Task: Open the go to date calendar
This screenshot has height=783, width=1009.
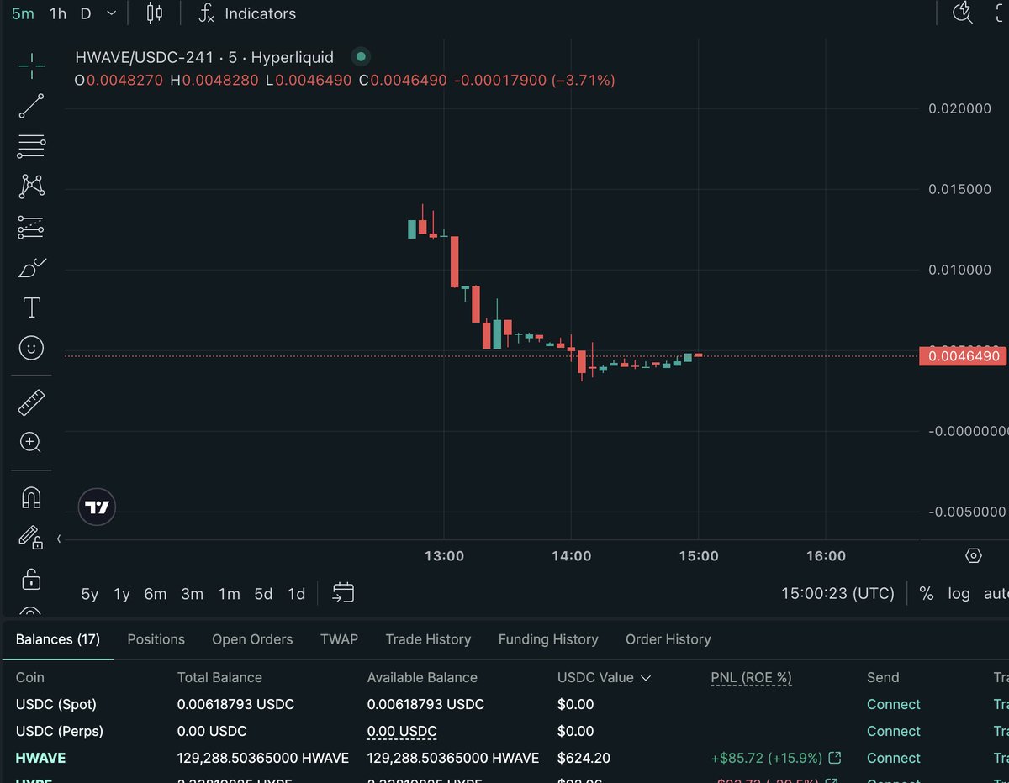Action: pos(343,593)
